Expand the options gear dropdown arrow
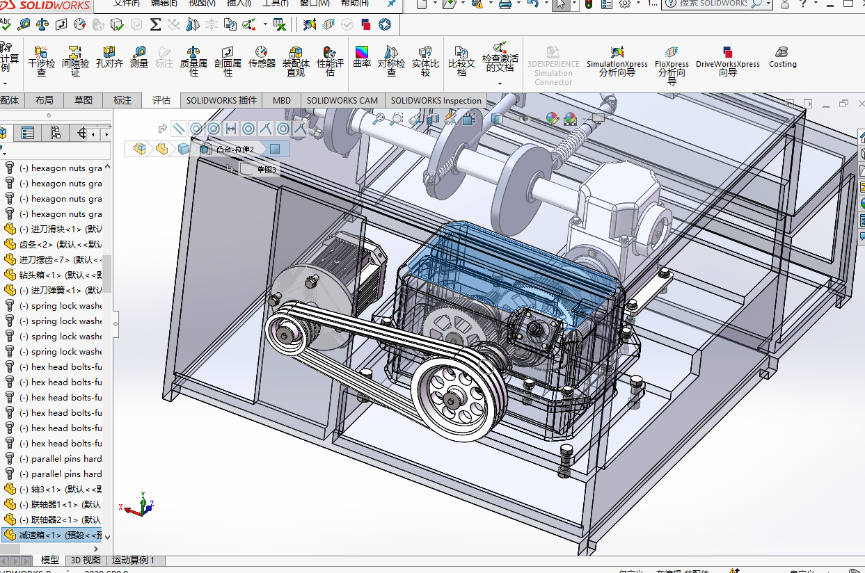865x573 pixels. (638, 3)
